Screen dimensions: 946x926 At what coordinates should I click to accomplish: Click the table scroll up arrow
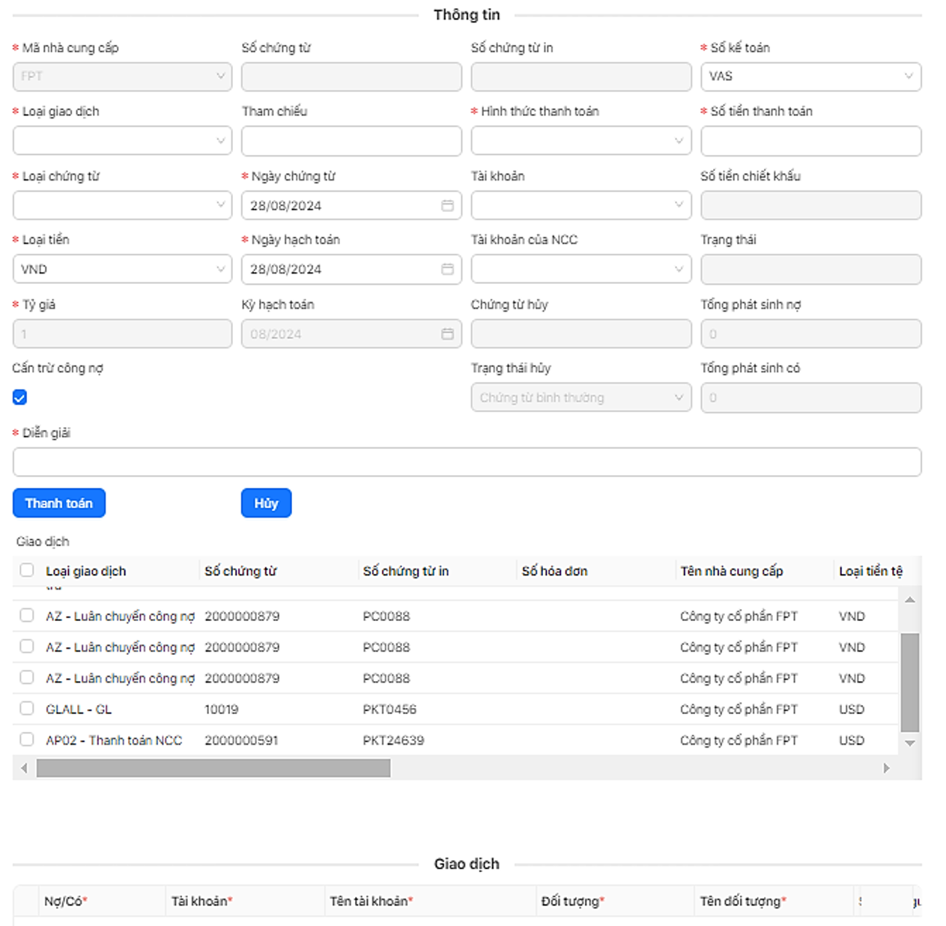click(909, 599)
